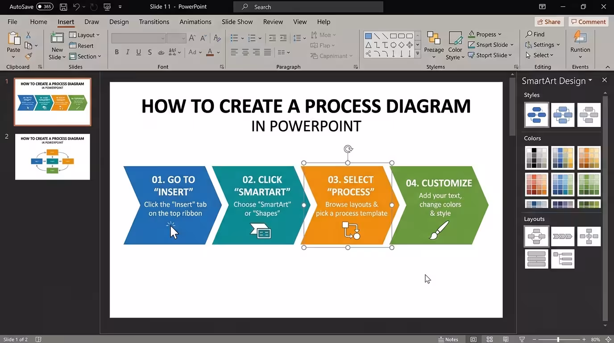Viewport: 614px width, 343px height.
Task: Apply Strikethrough formatting
Action: pyautogui.click(x=149, y=52)
